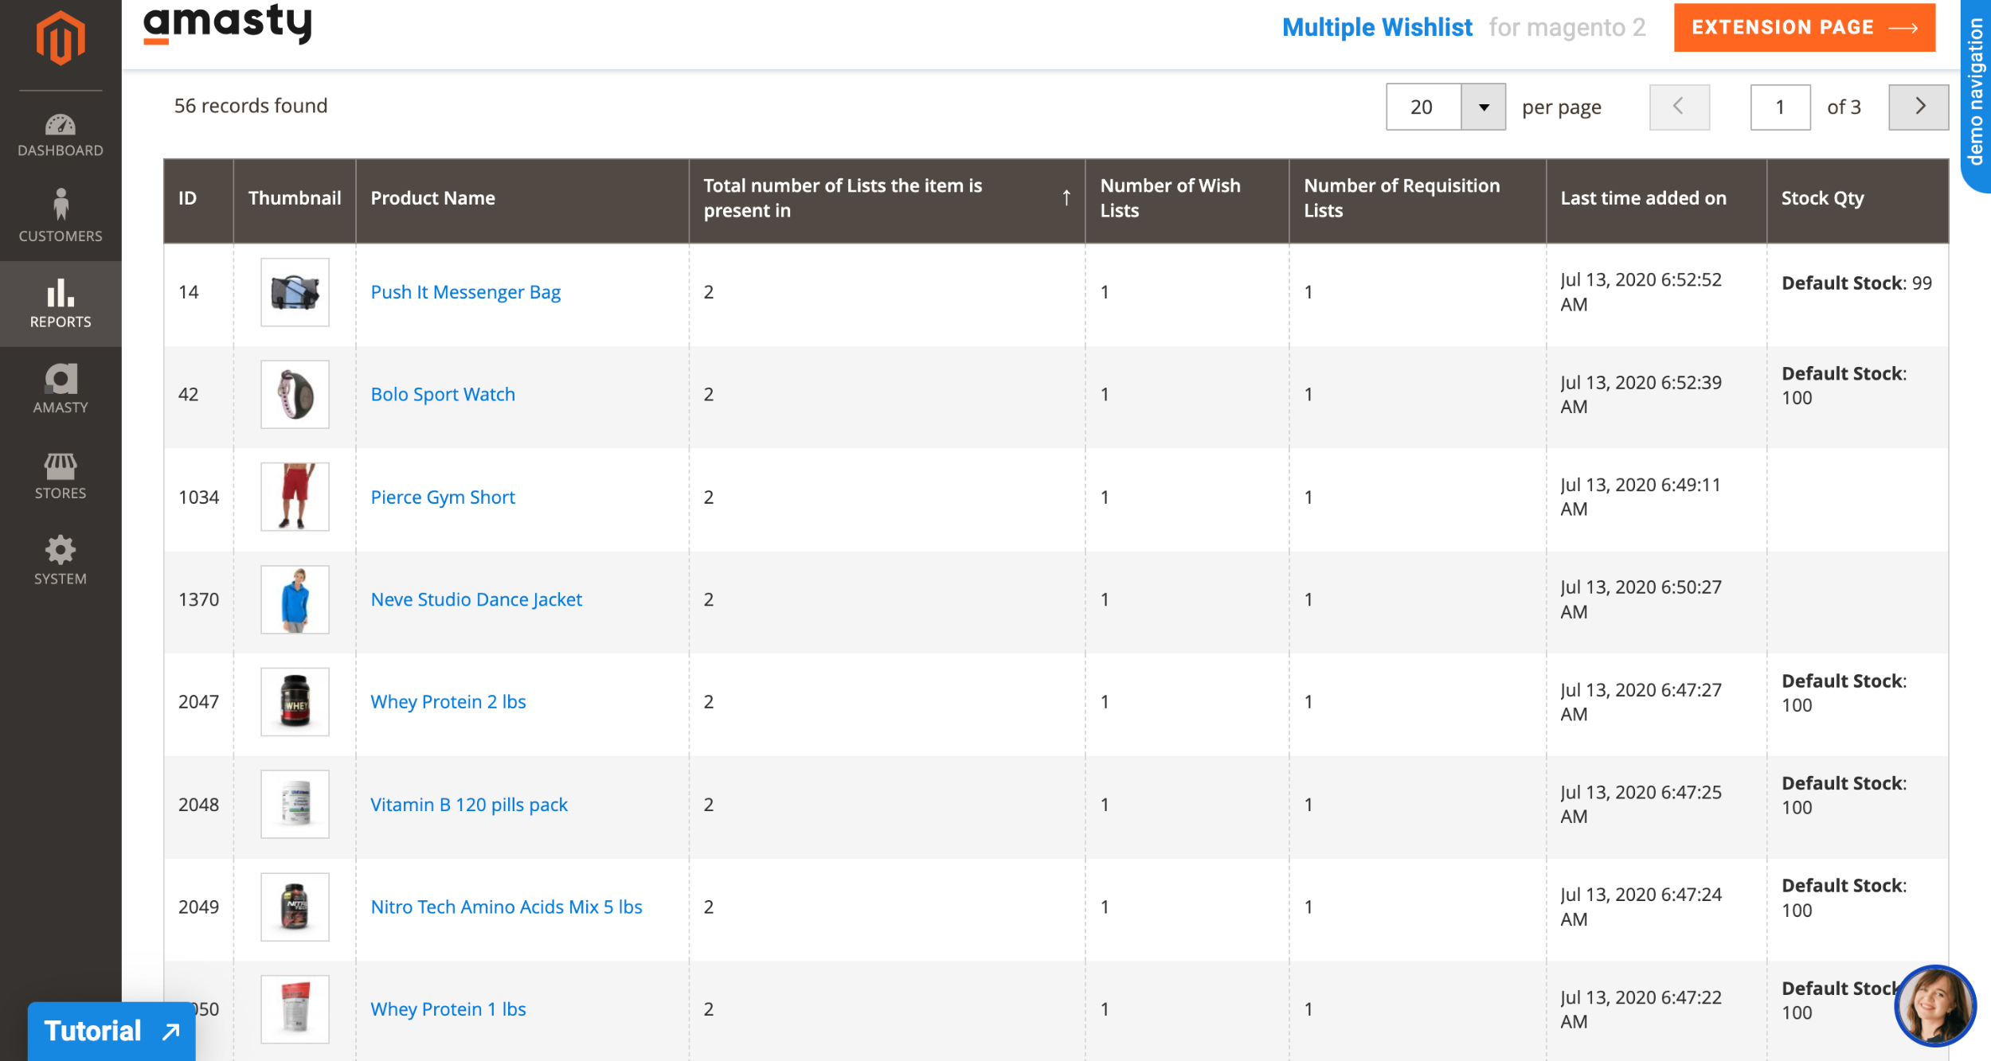Image resolution: width=1991 pixels, height=1061 pixels.
Task: Click the 'Multiple Wishlist' heading link
Action: pyautogui.click(x=1377, y=26)
